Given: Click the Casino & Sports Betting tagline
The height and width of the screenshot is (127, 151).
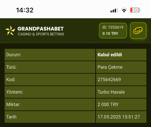Looking at the screenshot, I should click(41, 34).
